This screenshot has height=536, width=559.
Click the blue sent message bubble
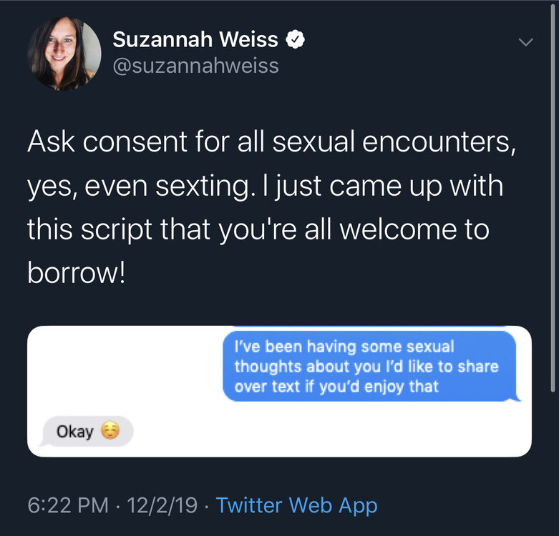(x=369, y=367)
